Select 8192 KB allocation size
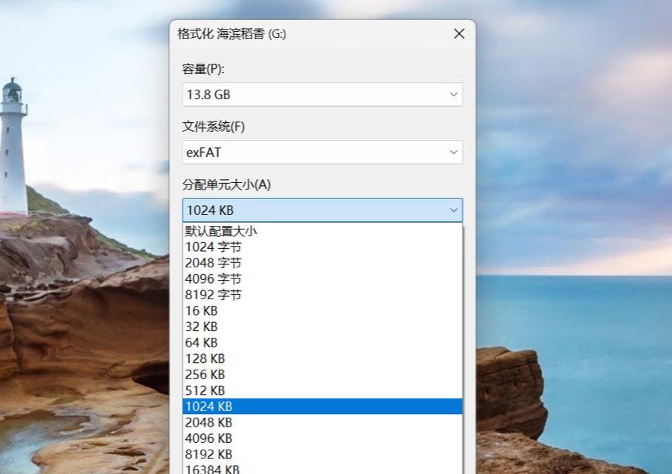 click(323, 454)
